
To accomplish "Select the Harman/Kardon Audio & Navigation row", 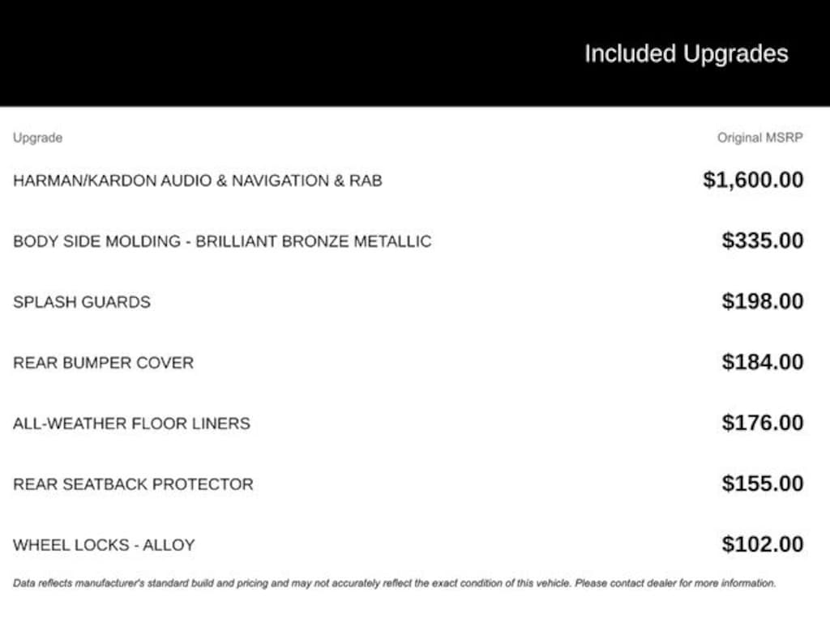I will (197, 180).
